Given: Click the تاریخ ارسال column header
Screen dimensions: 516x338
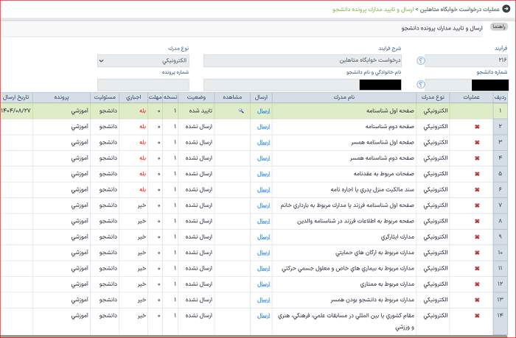Looking at the screenshot, I should (16, 97).
